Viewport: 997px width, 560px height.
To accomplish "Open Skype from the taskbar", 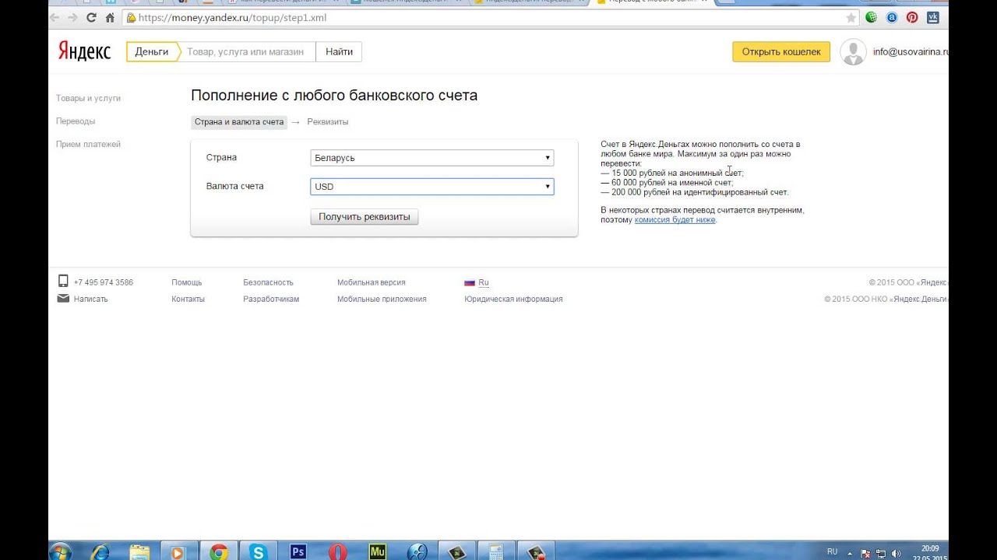I will tap(259, 551).
